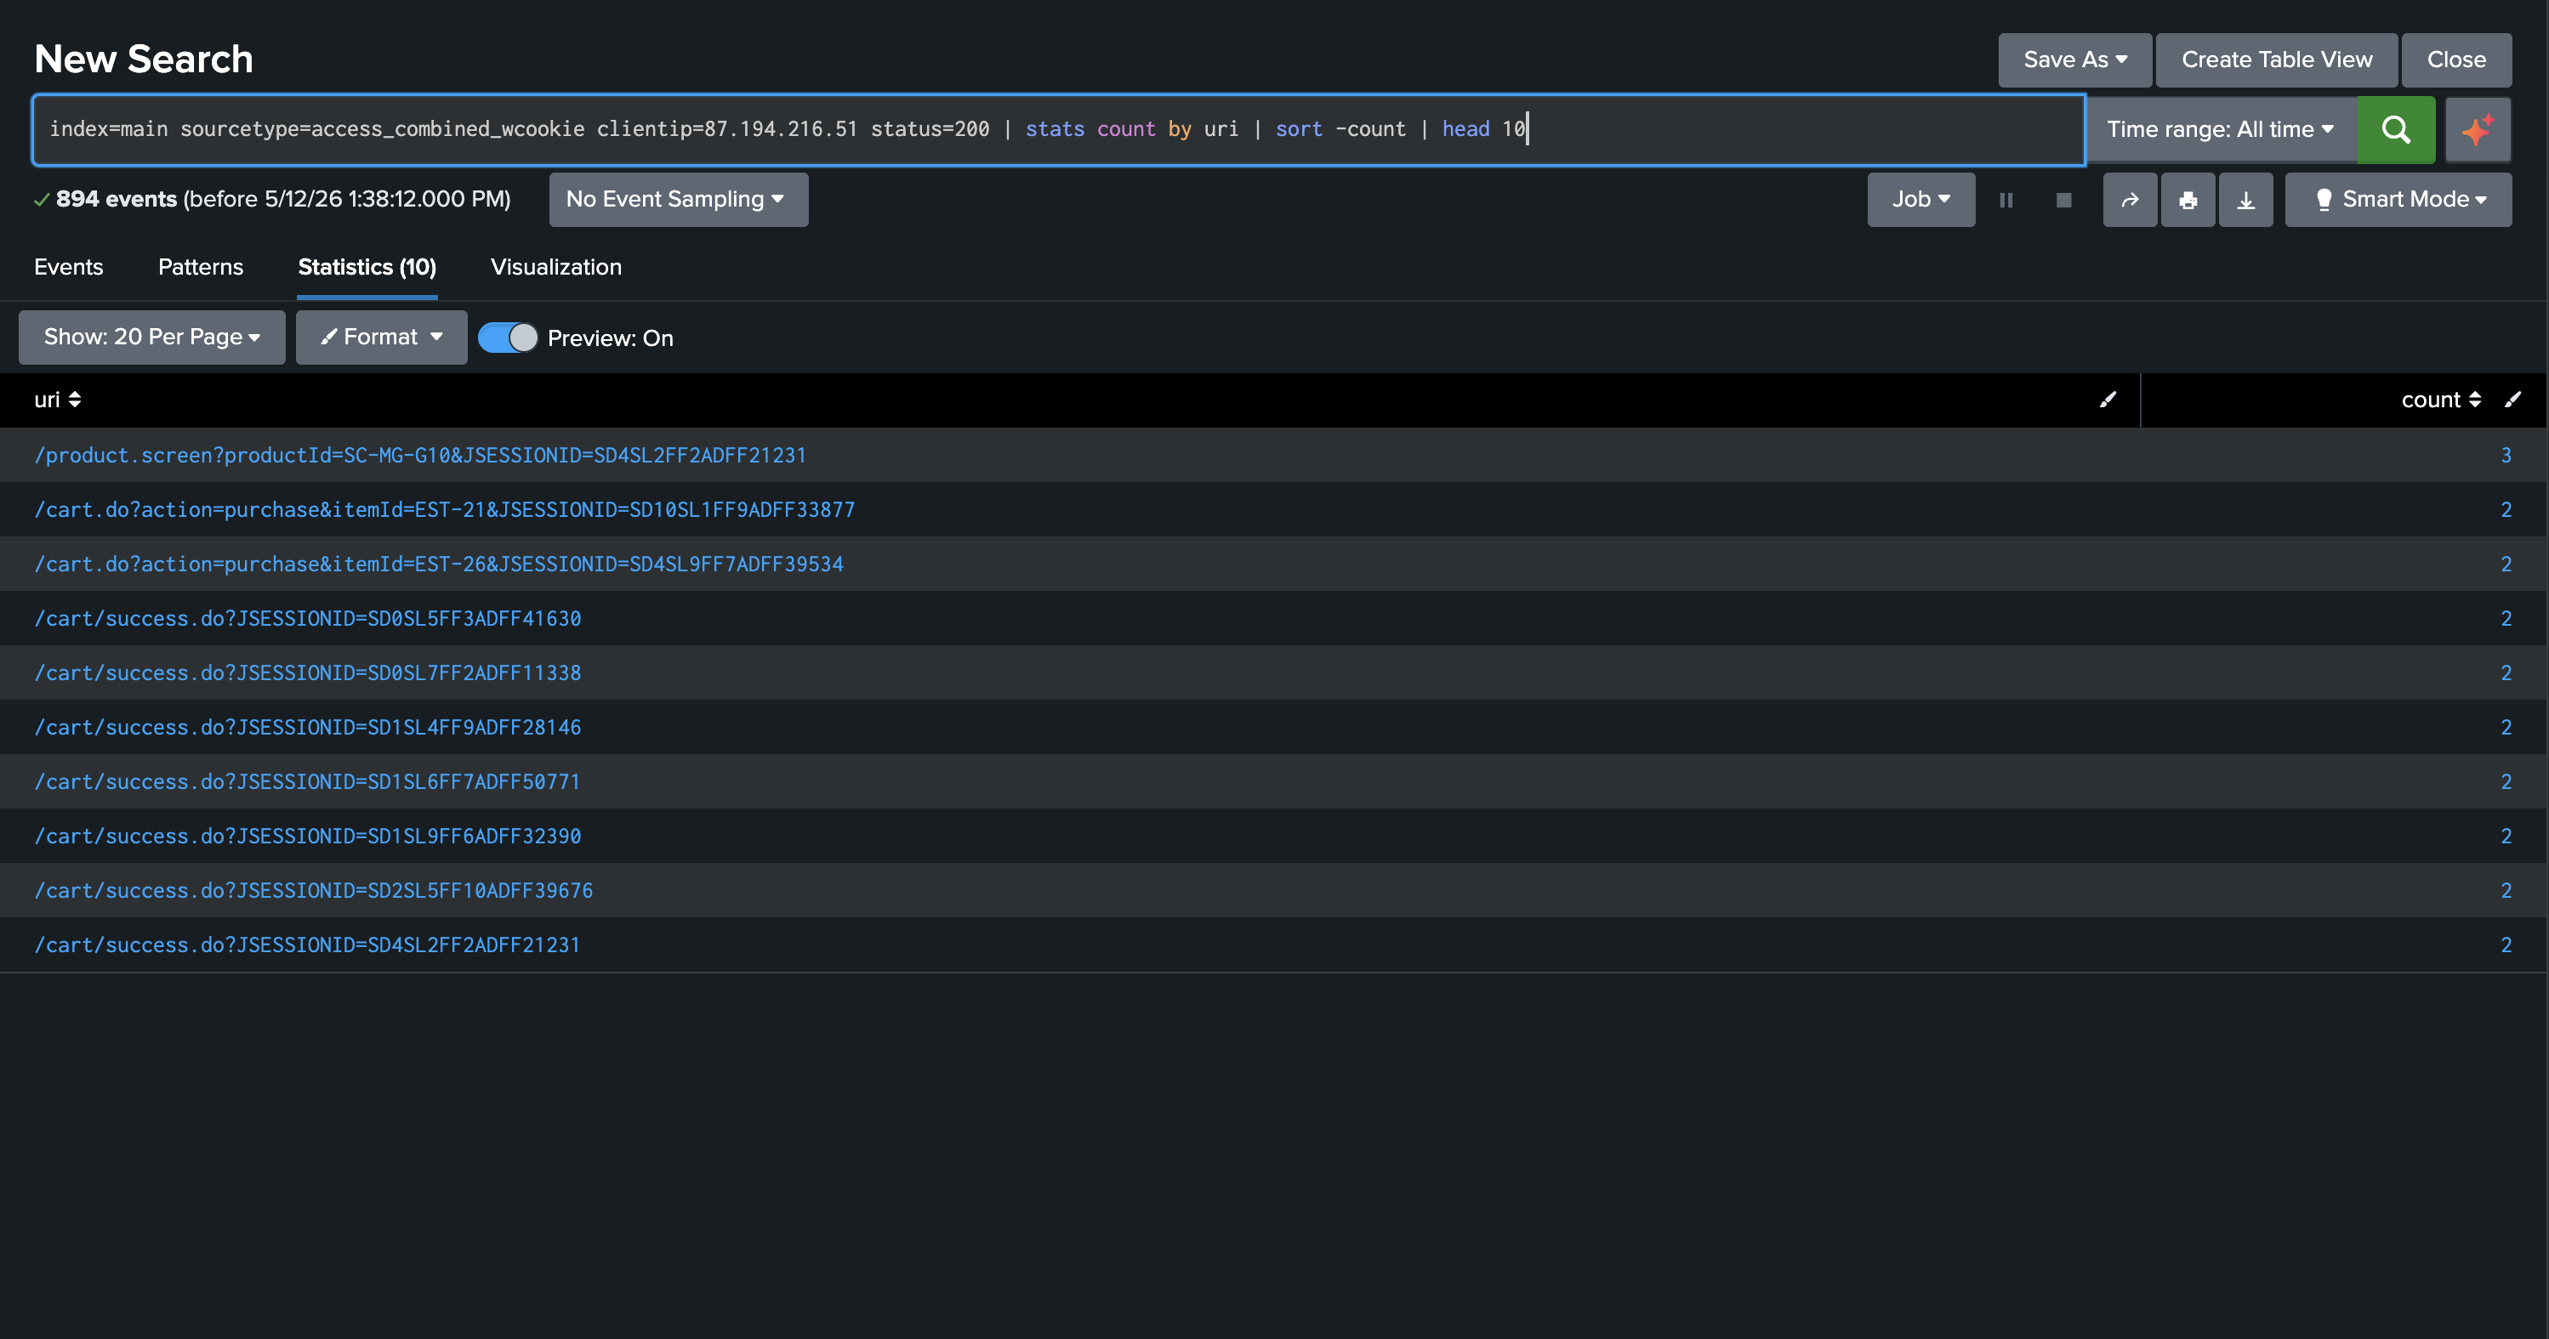The image size is (2549, 1339).
Task: Stop the search job
Action: (2063, 200)
